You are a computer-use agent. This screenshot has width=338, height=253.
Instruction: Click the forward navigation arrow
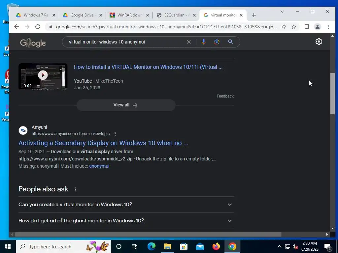click(x=27, y=27)
